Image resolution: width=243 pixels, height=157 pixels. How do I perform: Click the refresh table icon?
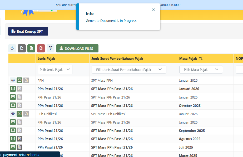[12, 48]
